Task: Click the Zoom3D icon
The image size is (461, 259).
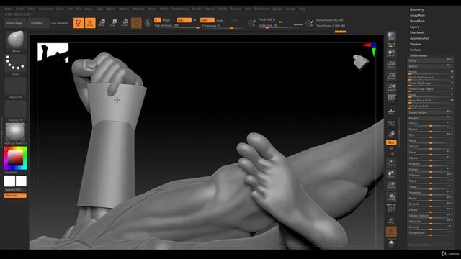Action: pos(391,186)
